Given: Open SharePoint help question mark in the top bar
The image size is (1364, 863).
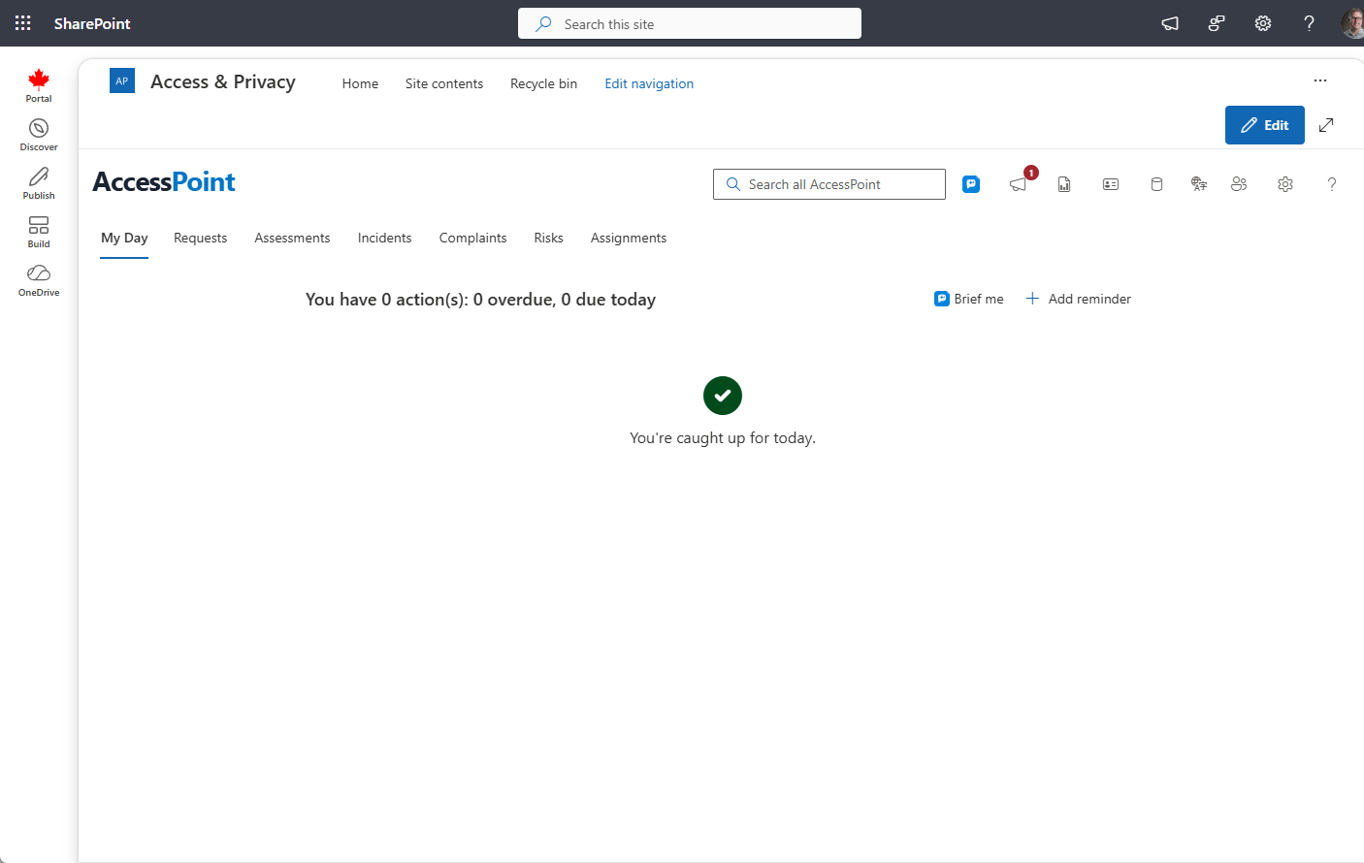Looking at the screenshot, I should [1310, 23].
